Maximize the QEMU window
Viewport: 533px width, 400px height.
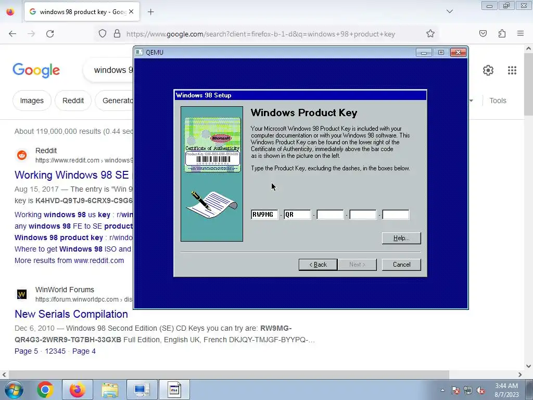point(441,53)
